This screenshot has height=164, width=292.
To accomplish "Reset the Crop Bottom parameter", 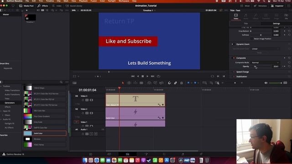I will (289, 31).
